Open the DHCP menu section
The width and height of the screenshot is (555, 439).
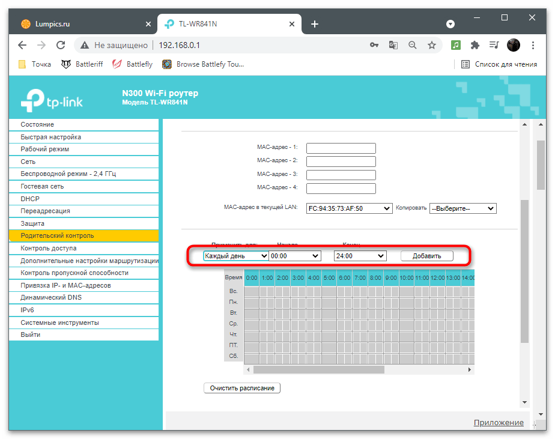pyautogui.click(x=83, y=199)
